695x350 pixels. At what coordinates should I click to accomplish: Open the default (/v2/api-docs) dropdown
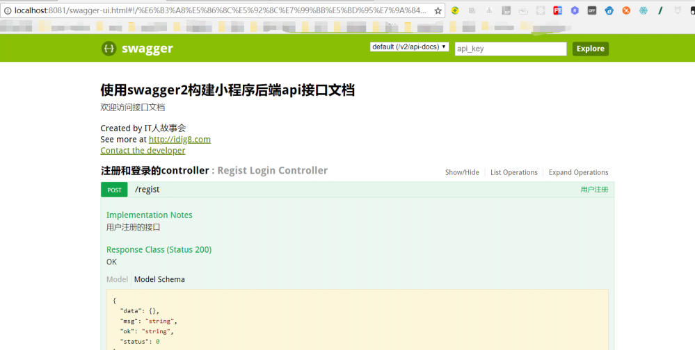coord(409,47)
